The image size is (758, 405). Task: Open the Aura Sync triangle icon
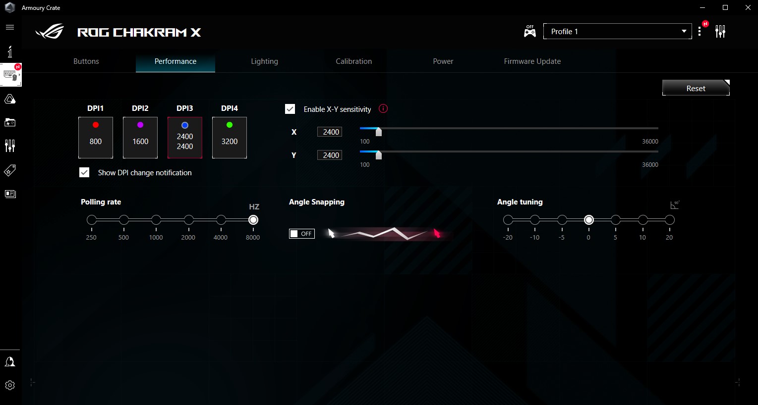click(10, 99)
